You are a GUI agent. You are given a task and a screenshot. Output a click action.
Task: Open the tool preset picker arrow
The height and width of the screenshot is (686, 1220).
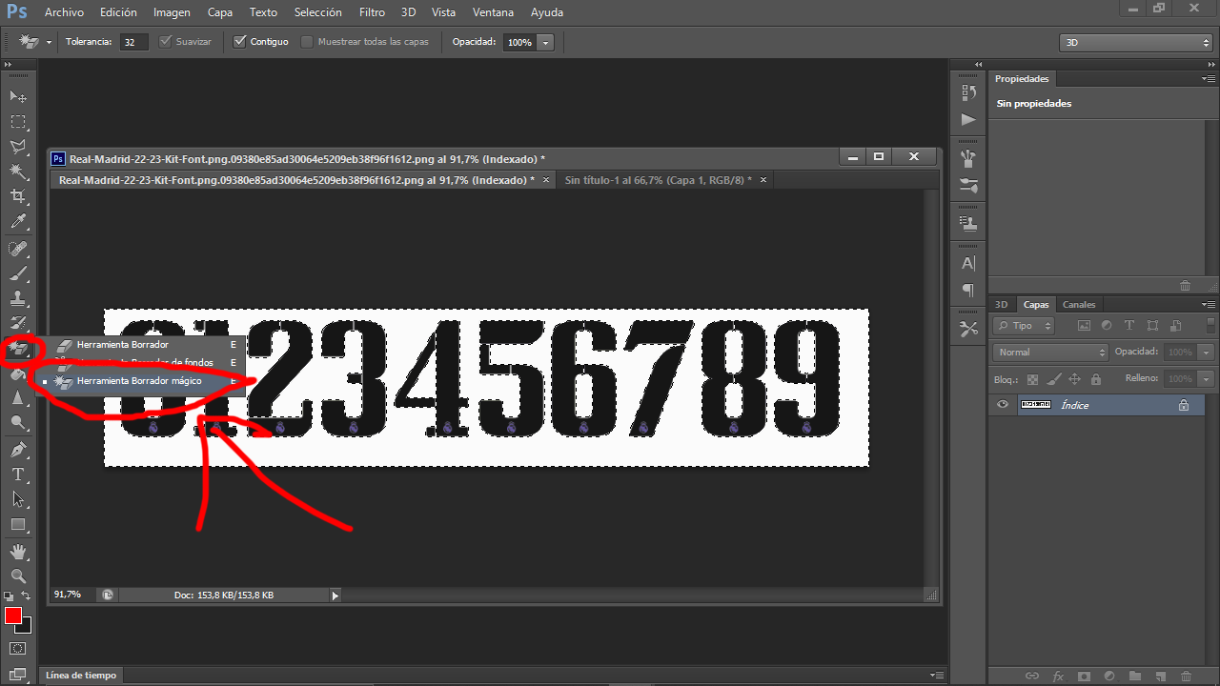49,43
